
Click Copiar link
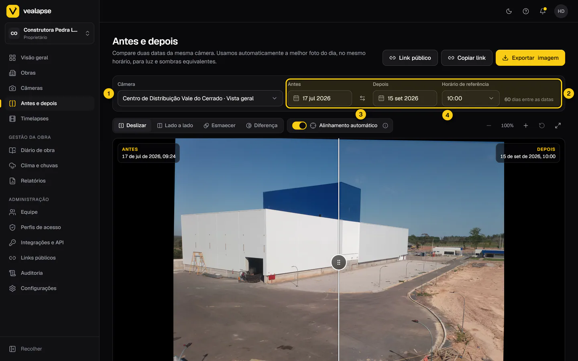[466, 58]
